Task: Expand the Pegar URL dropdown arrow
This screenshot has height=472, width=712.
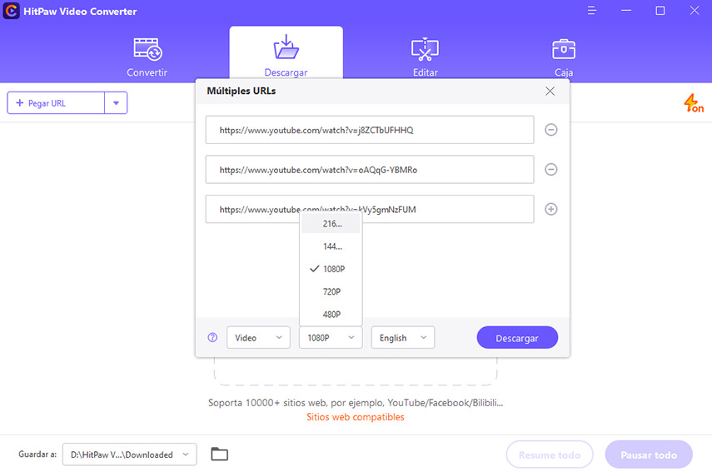Action: pyautogui.click(x=116, y=103)
